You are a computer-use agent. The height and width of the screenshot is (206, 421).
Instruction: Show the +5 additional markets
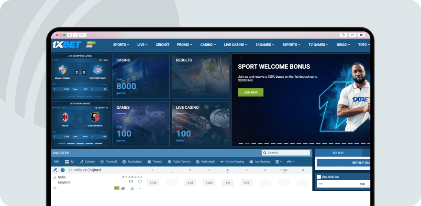(132, 188)
